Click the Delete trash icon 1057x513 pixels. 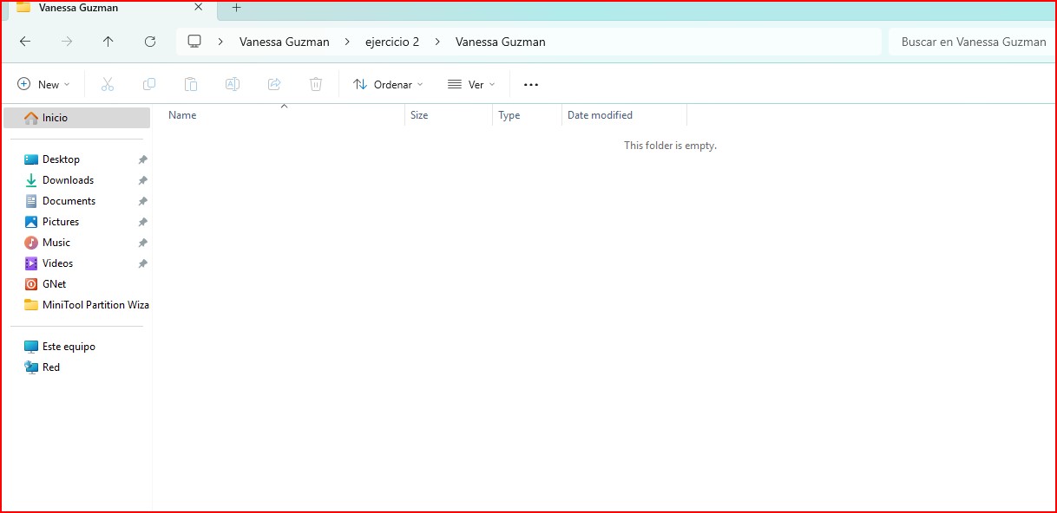316,84
